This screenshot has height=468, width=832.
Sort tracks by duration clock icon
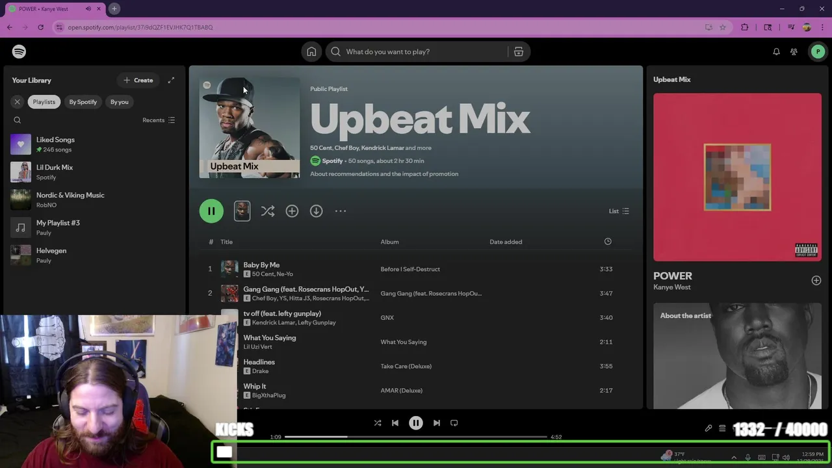(x=608, y=241)
